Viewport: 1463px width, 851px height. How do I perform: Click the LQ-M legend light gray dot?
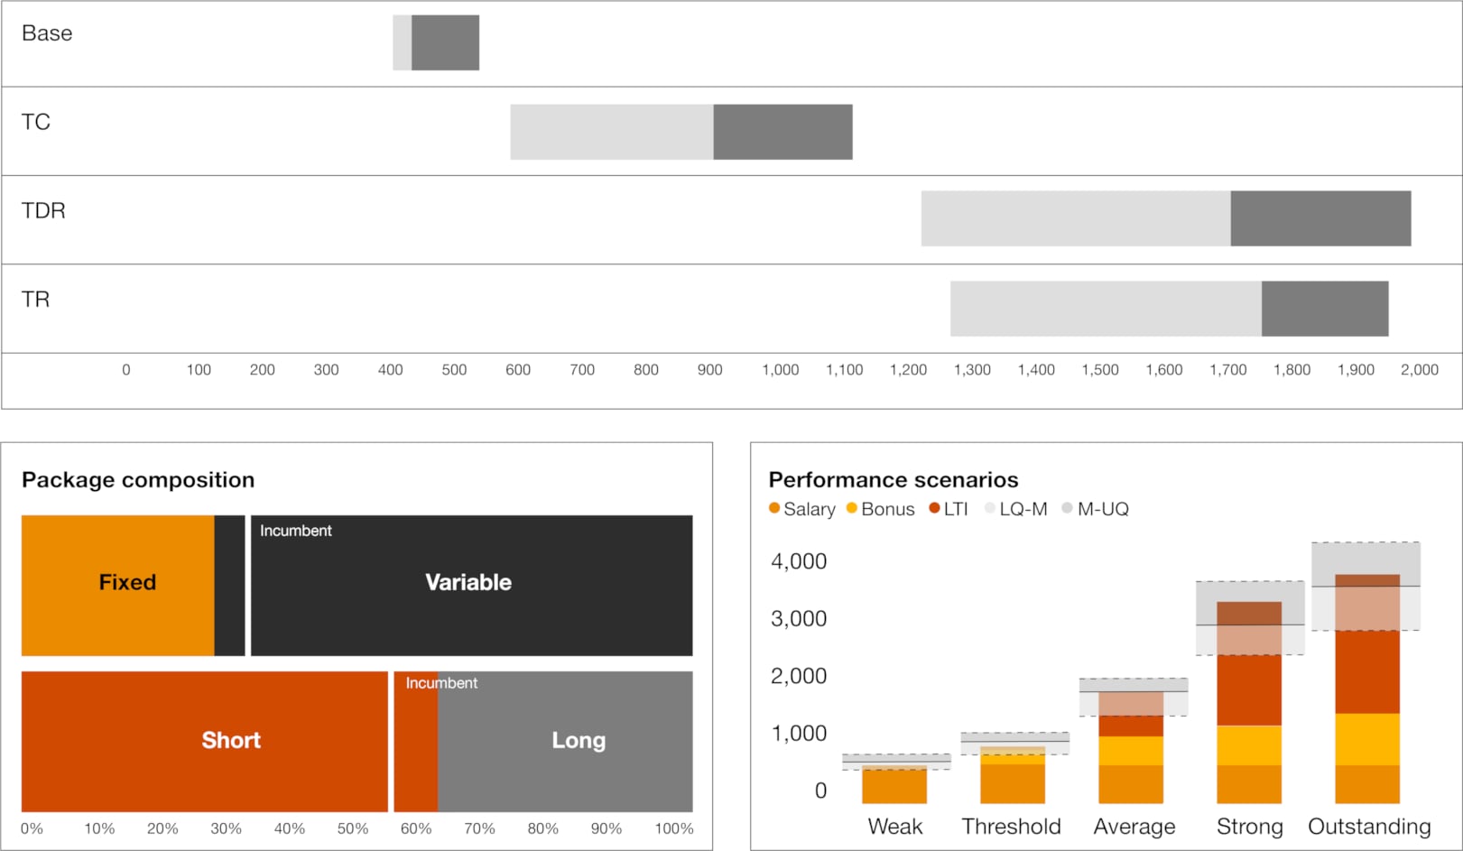point(990,509)
